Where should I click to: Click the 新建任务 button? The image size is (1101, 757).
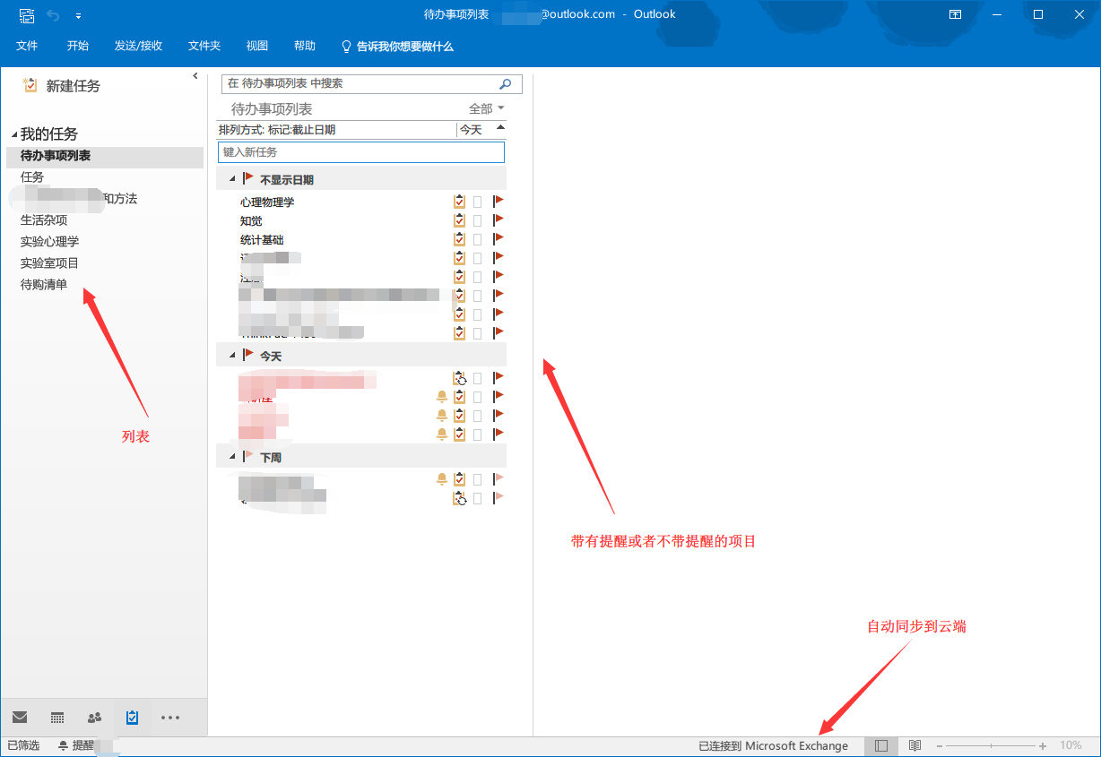click(63, 86)
